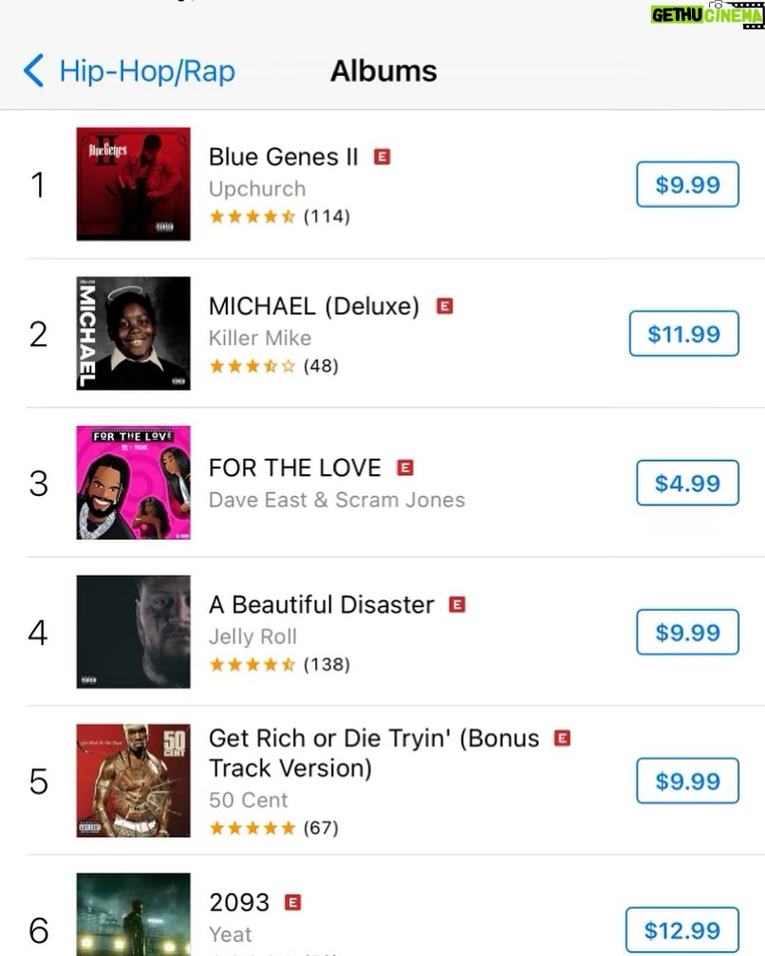Viewport: 765px width, 956px height.
Task: Tap the star rating for Jelly Roll album
Action: [x=252, y=665]
